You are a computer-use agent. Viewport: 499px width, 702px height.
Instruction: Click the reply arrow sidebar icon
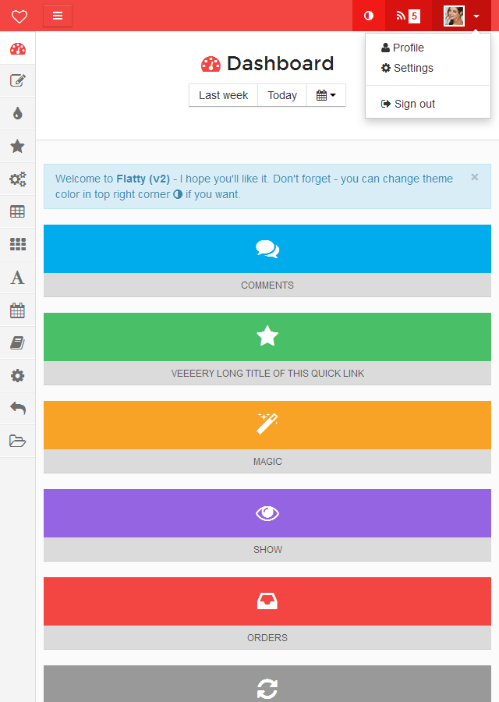pyautogui.click(x=17, y=408)
